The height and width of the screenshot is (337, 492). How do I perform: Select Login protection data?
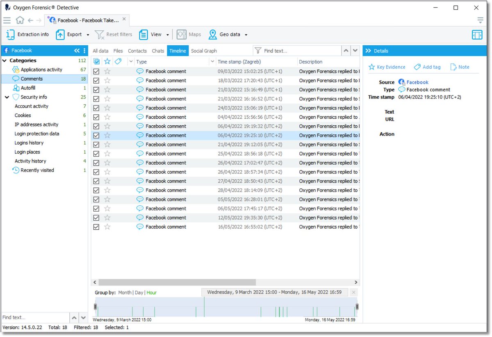tap(37, 134)
